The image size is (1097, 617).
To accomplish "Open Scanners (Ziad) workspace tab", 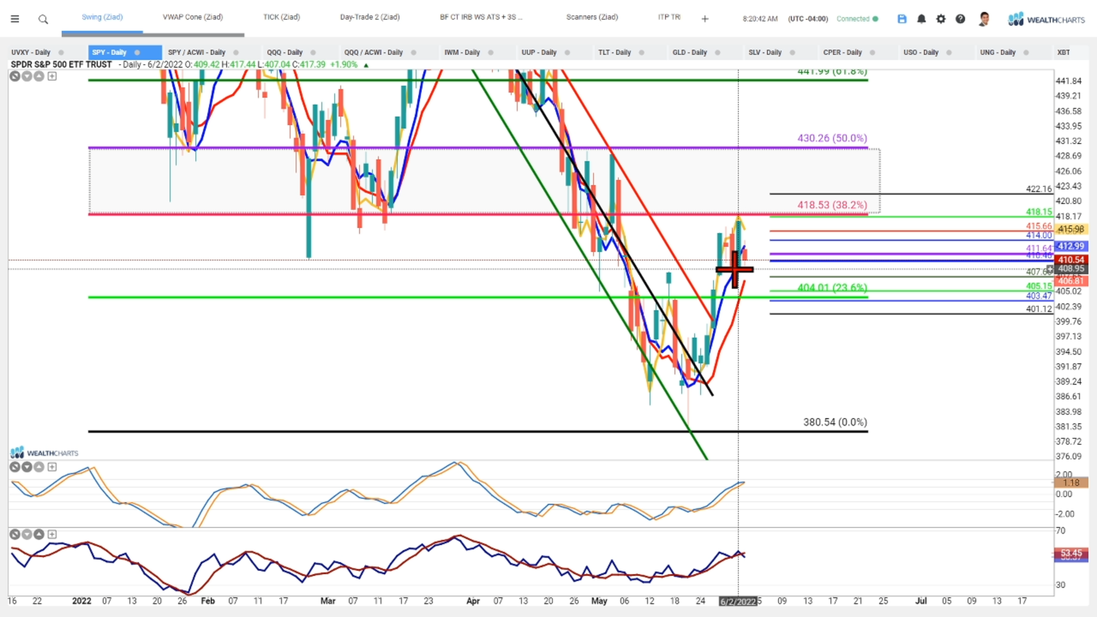I will click(592, 17).
